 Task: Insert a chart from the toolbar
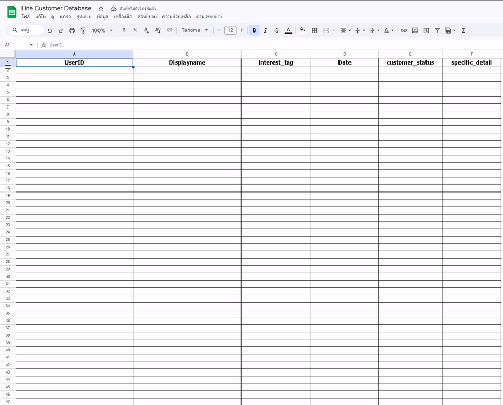click(426, 30)
